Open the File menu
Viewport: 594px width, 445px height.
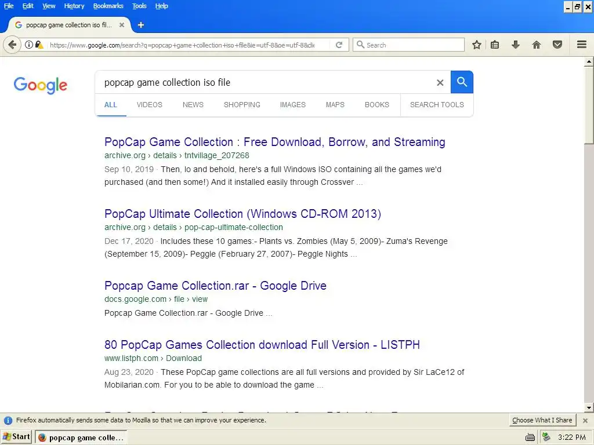click(9, 6)
